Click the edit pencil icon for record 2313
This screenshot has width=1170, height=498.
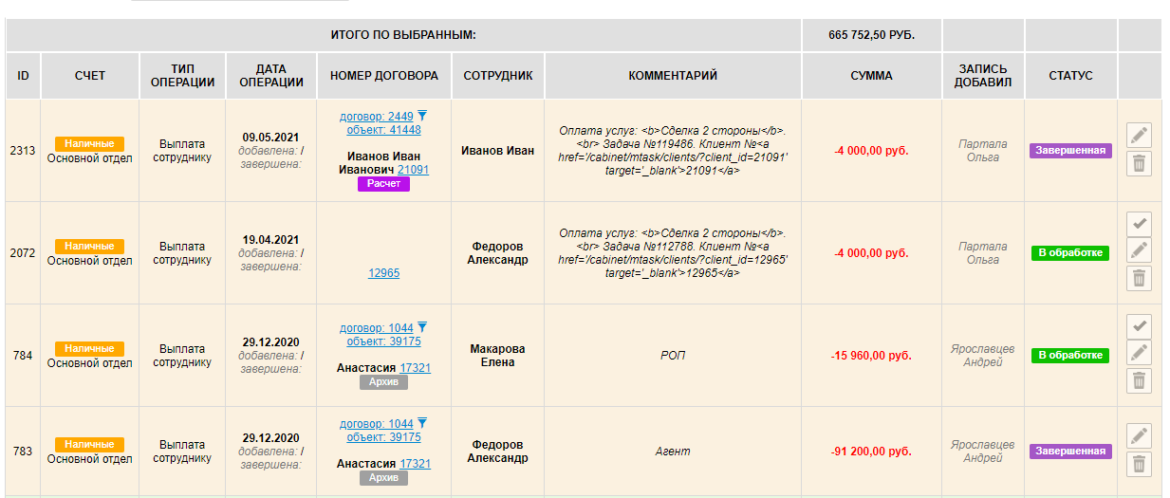(1140, 136)
